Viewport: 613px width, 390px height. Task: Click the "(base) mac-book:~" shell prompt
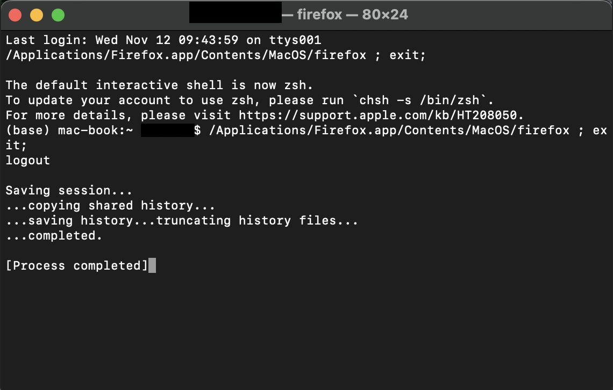(x=69, y=130)
